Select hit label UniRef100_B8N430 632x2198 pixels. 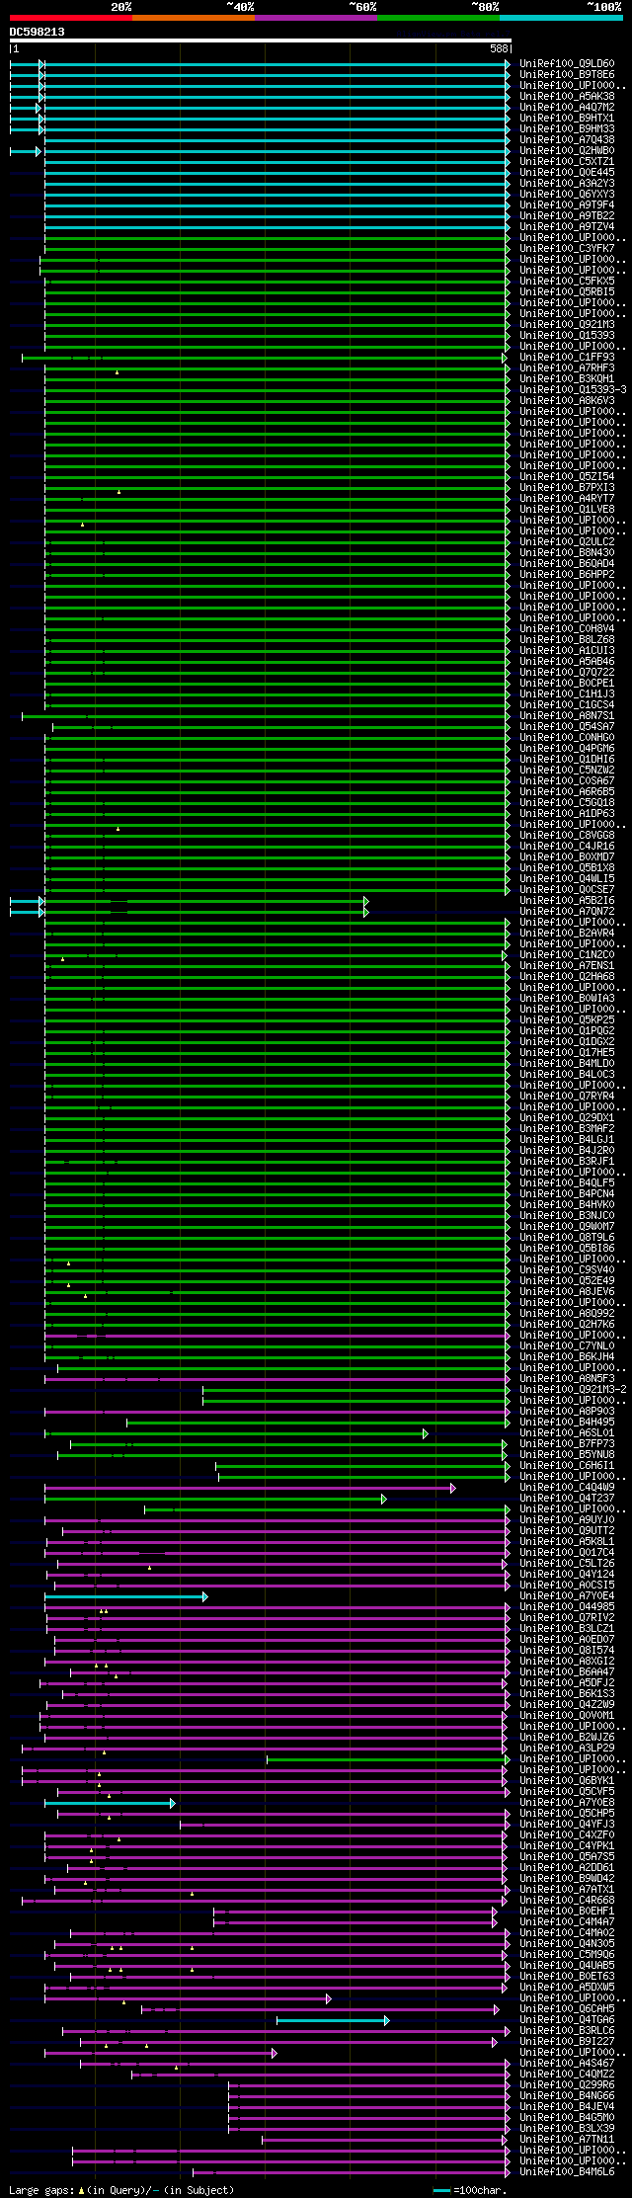tap(567, 553)
